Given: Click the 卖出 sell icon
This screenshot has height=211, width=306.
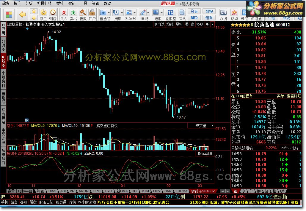Looking at the screenshot, I should click(x=73, y=15).
